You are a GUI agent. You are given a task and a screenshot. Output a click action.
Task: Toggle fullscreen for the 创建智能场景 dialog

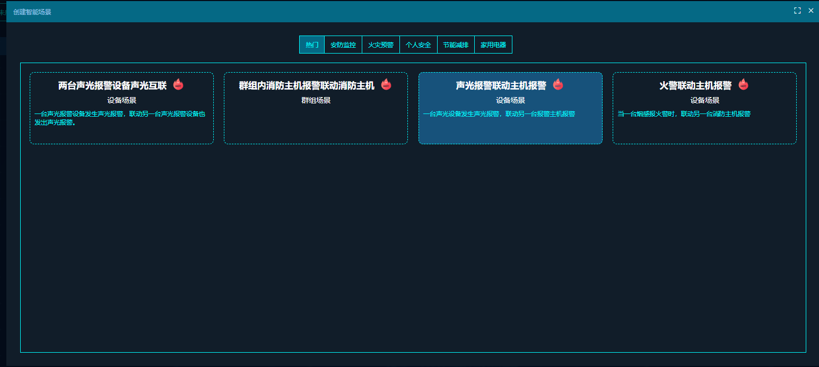pos(797,11)
